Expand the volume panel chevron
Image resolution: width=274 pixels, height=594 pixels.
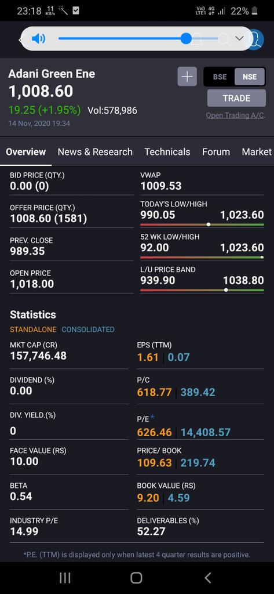(239, 38)
